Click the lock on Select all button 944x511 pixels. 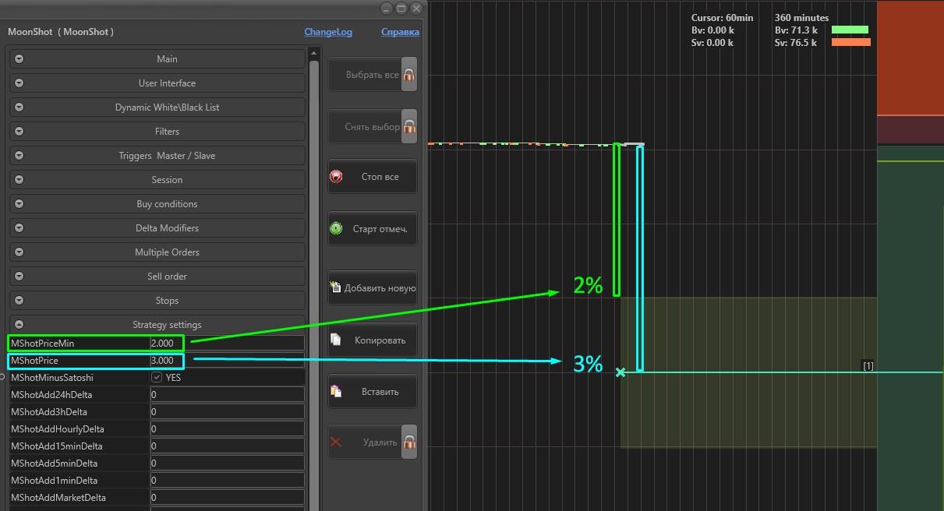408,75
